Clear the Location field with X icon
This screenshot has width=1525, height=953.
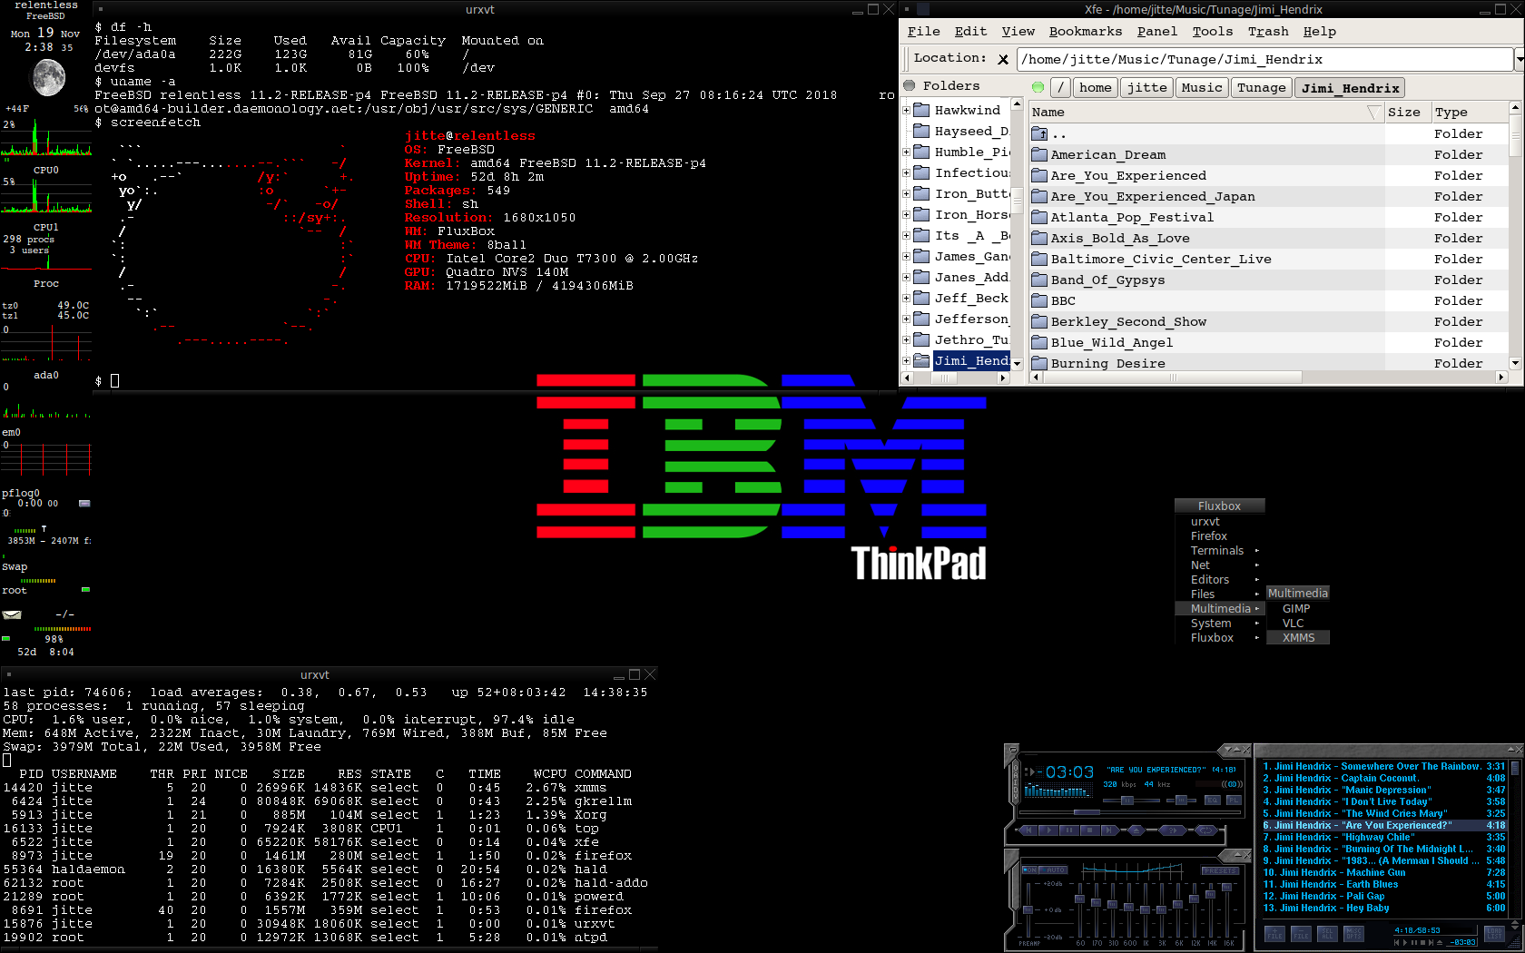point(1003,60)
